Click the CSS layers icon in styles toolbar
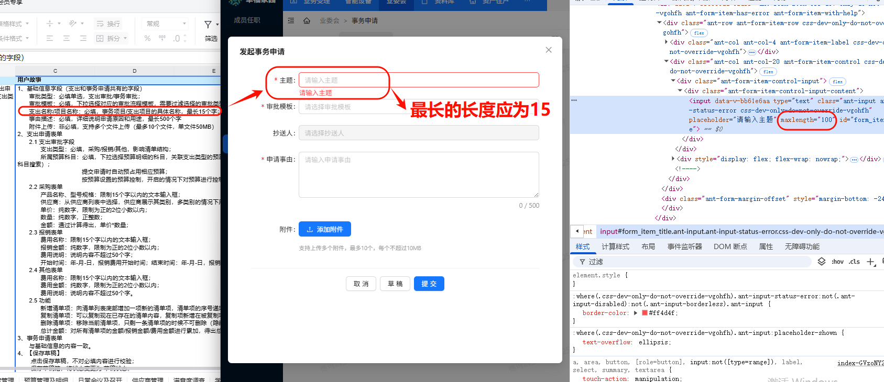The width and height of the screenshot is (884, 382). (822, 262)
